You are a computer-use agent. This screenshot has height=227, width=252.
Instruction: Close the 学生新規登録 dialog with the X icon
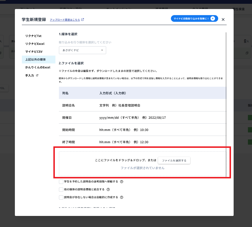[x=223, y=19]
